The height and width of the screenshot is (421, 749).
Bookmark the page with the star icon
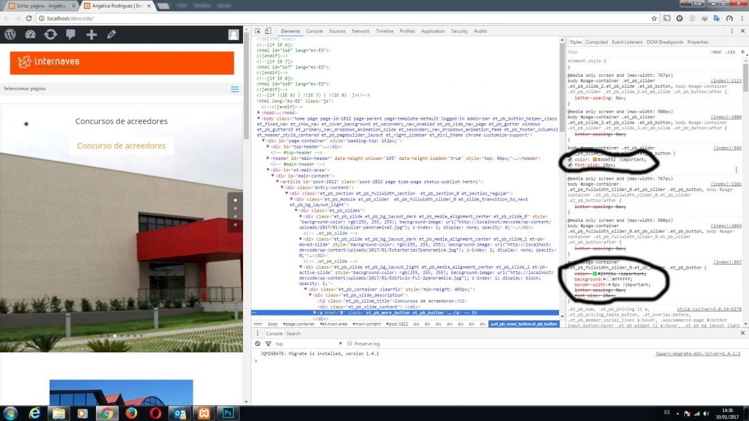pyautogui.click(x=654, y=18)
